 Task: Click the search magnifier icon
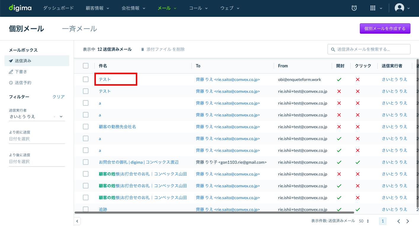coord(333,49)
